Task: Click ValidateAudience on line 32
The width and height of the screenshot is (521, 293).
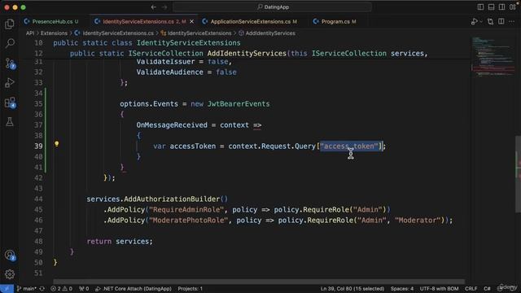Action: (169, 72)
